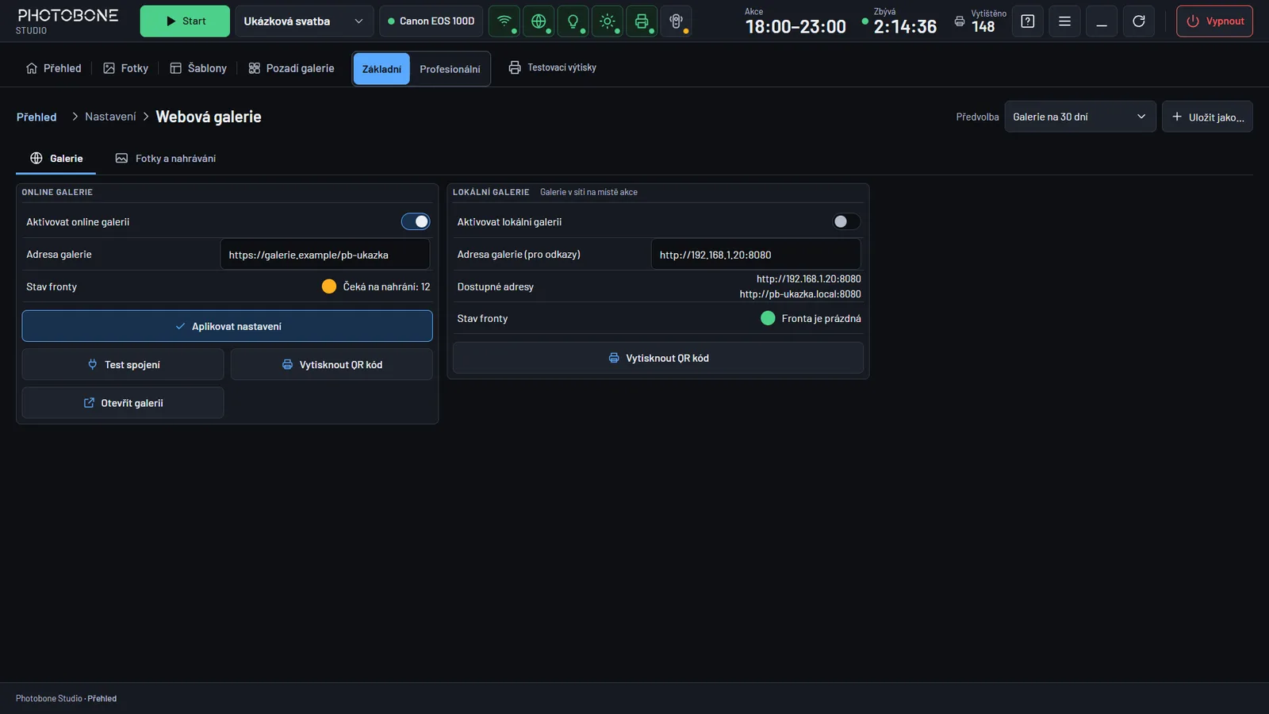Click the Vypnout power button
1269x714 pixels.
pos(1214,21)
